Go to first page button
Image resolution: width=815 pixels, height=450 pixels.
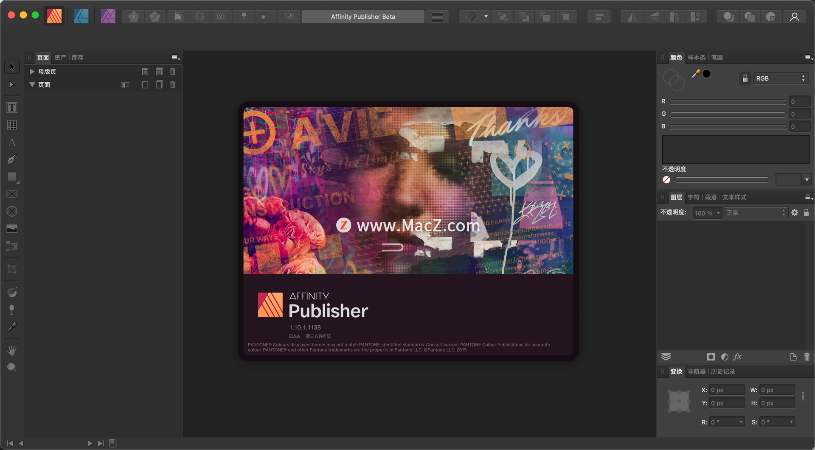[x=10, y=443]
